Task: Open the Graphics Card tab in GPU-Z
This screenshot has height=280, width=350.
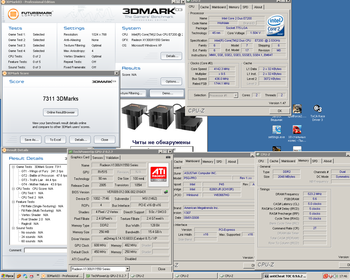Action: [x=80, y=157]
